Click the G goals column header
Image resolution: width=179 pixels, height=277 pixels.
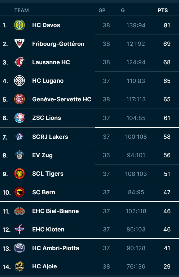point(123,11)
